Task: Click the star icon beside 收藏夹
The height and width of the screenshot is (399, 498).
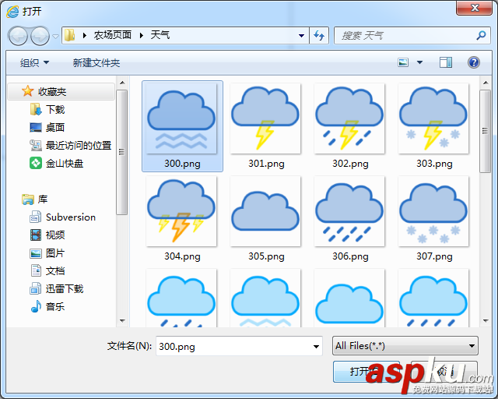Action: click(27, 91)
